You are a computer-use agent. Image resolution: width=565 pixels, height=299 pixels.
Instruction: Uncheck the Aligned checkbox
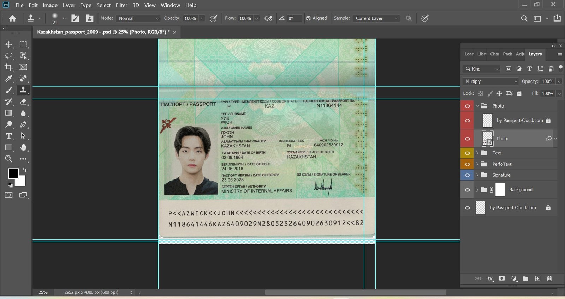pos(308,18)
